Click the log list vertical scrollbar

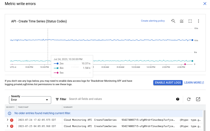204,119
